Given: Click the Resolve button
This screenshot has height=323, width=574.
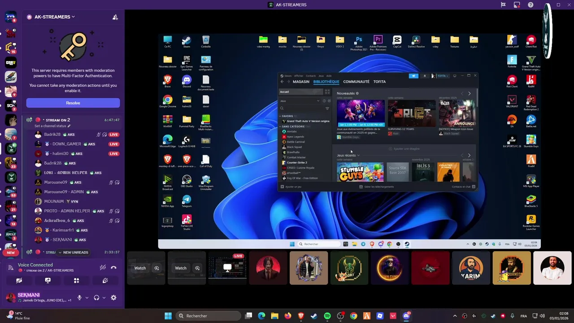Looking at the screenshot, I should 73,103.
